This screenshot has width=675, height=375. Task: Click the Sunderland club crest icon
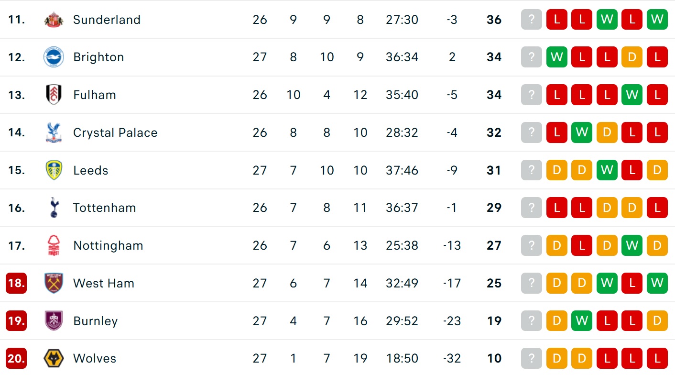(54, 20)
